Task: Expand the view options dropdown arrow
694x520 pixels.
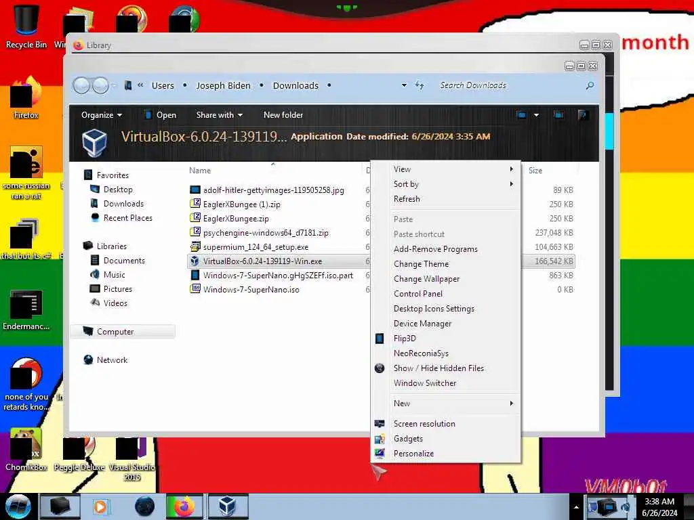Action: pyautogui.click(x=537, y=115)
